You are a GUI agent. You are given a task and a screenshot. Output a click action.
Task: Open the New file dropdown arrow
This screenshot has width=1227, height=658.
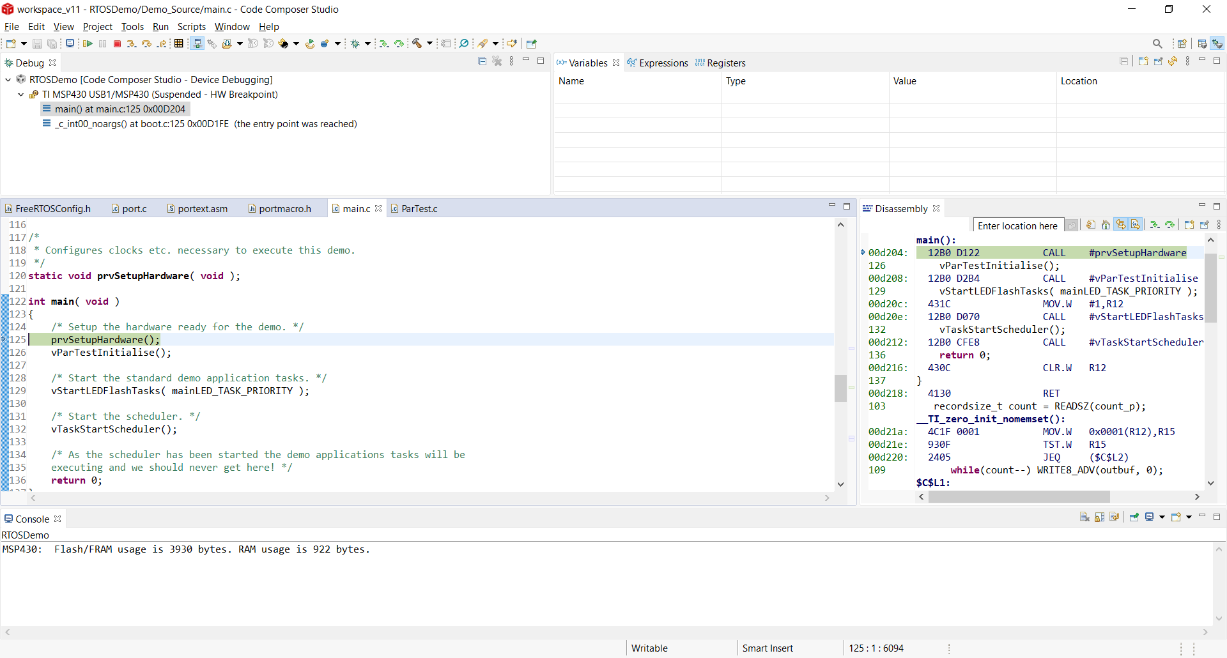point(24,43)
